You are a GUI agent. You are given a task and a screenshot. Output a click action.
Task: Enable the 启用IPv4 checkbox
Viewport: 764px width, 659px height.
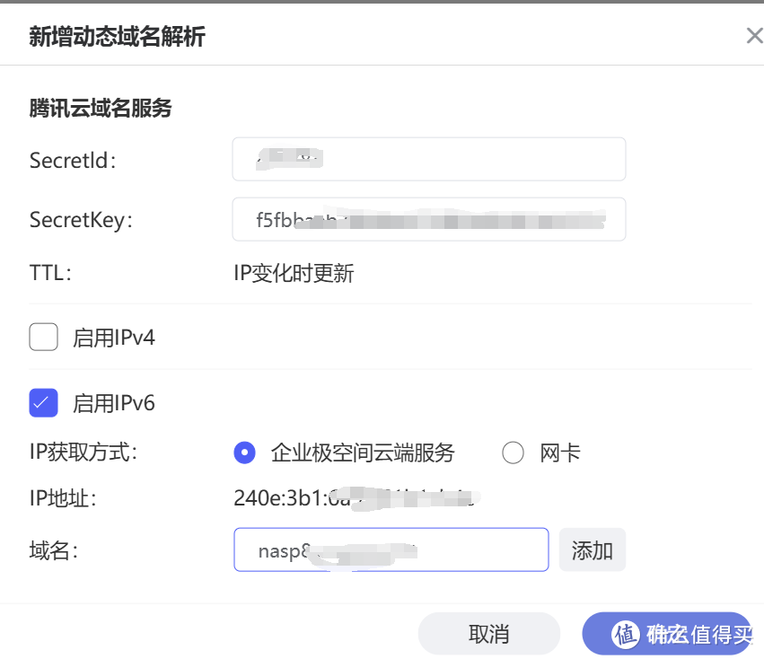click(44, 336)
